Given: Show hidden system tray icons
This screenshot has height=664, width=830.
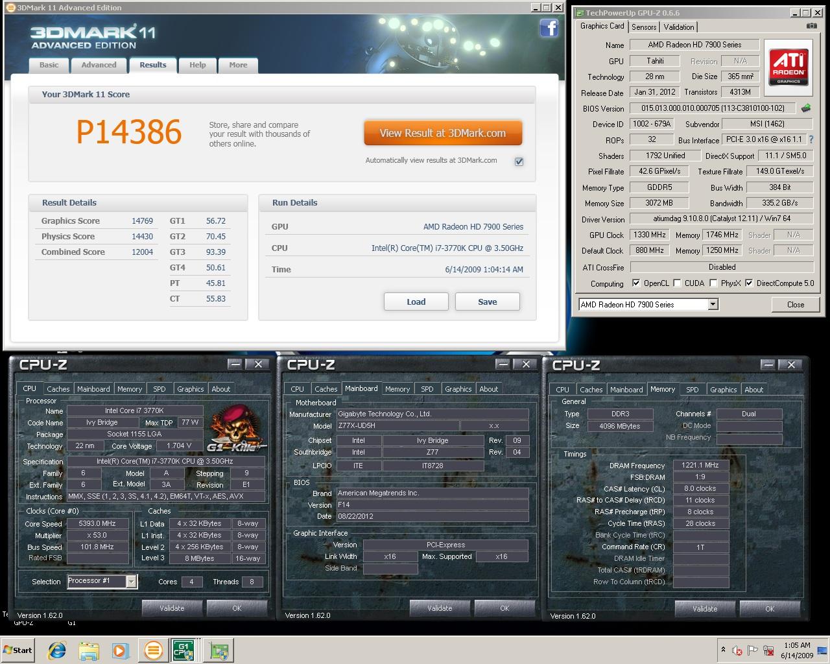Looking at the screenshot, I should (x=723, y=650).
